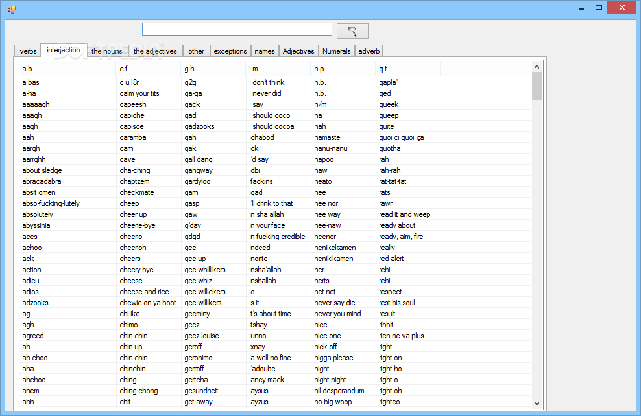Open the other tab

pos(196,51)
